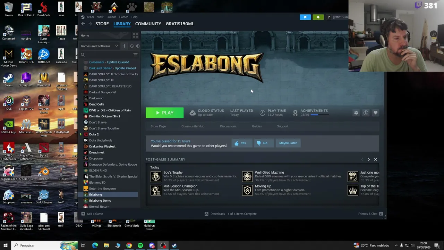
Task: Show next post-game summary page arrow
Action: [369, 160]
